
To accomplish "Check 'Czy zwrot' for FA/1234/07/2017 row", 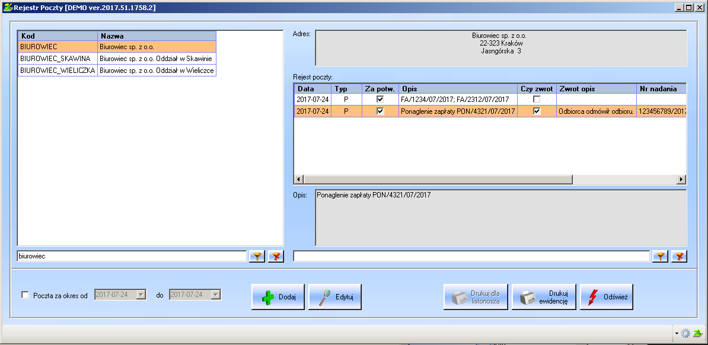I will pos(537,99).
